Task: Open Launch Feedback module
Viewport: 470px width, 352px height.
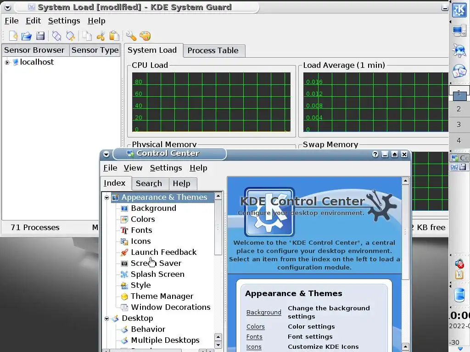Action: tap(163, 253)
